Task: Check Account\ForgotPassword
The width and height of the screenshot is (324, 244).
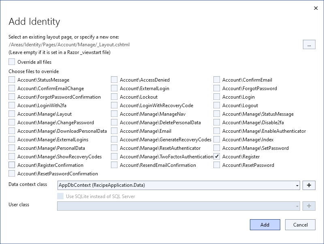Action: pos(217,88)
